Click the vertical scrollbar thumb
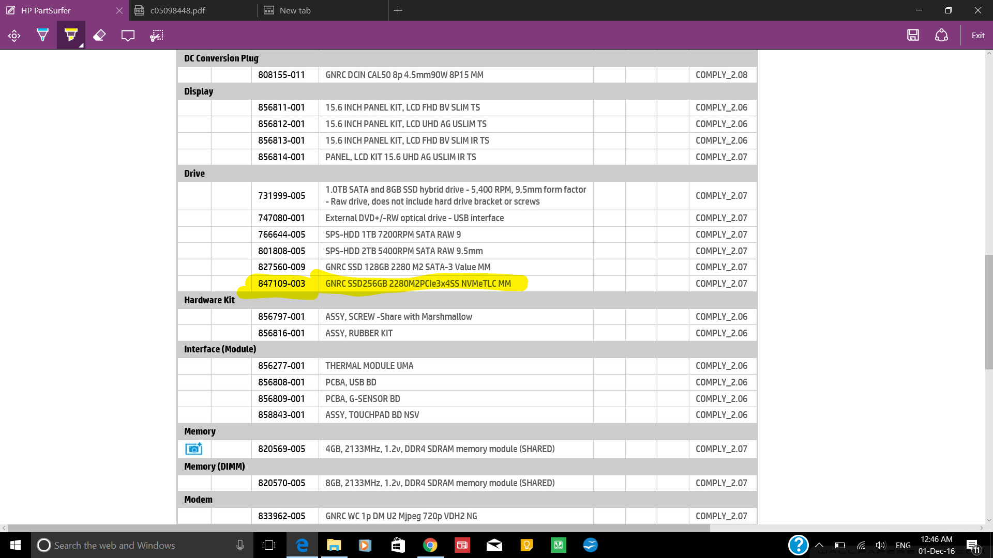993x558 pixels. click(x=988, y=313)
